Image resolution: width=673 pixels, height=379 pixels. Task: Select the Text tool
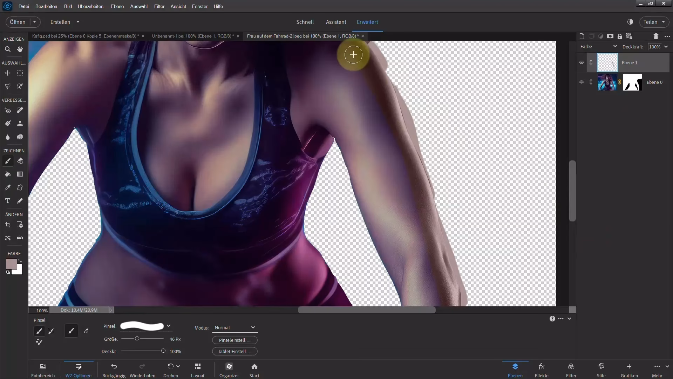(7, 201)
